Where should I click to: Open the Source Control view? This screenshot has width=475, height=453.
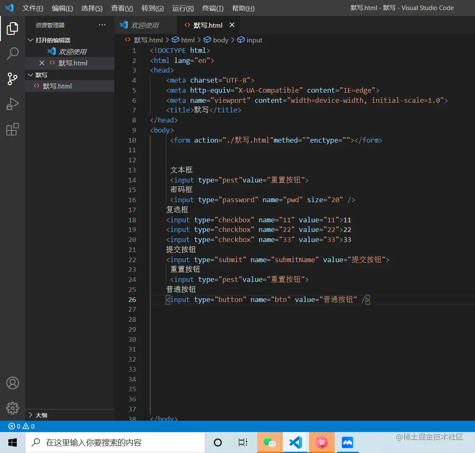(x=13, y=79)
